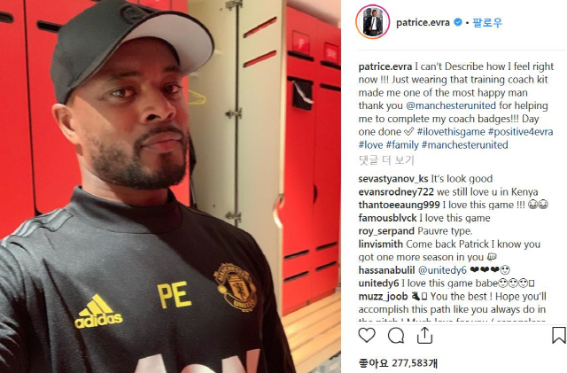This screenshot has width=567, height=373.
Task: Save post with bookmark icon
Action: click(x=559, y=335)
